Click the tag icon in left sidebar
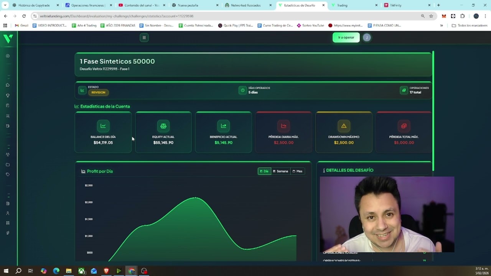 pyautogui.click(x=8, y=174)
